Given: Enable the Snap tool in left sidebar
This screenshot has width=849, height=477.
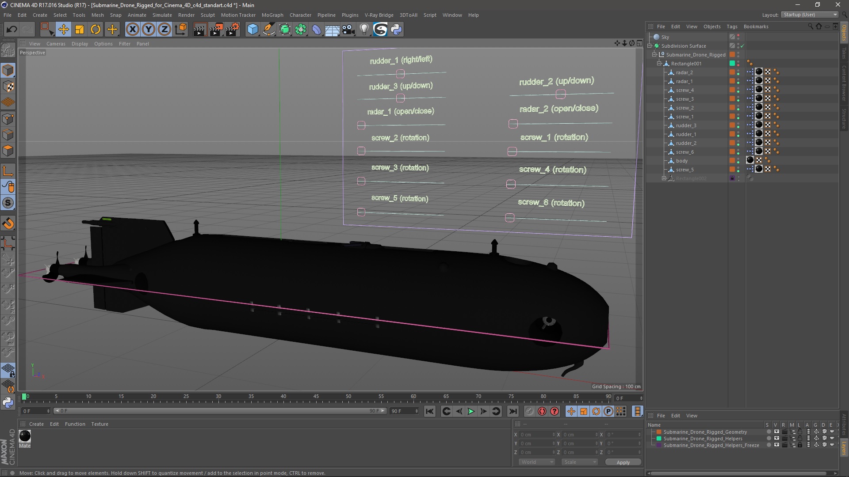Looking at the screenshot, I should pyautogui.click(x=8, y=203).
